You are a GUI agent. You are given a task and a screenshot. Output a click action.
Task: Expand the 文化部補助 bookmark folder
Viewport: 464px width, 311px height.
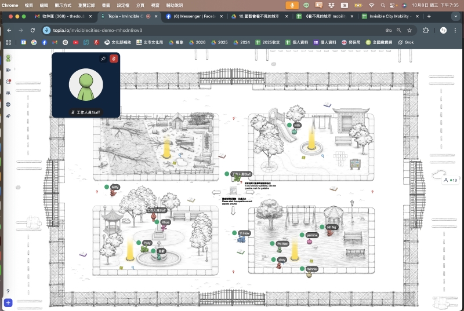point(118,42)
